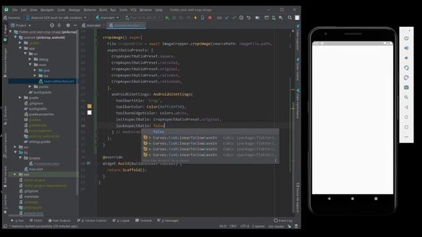Click emulator sidebar overview square icon

[406, 127]
